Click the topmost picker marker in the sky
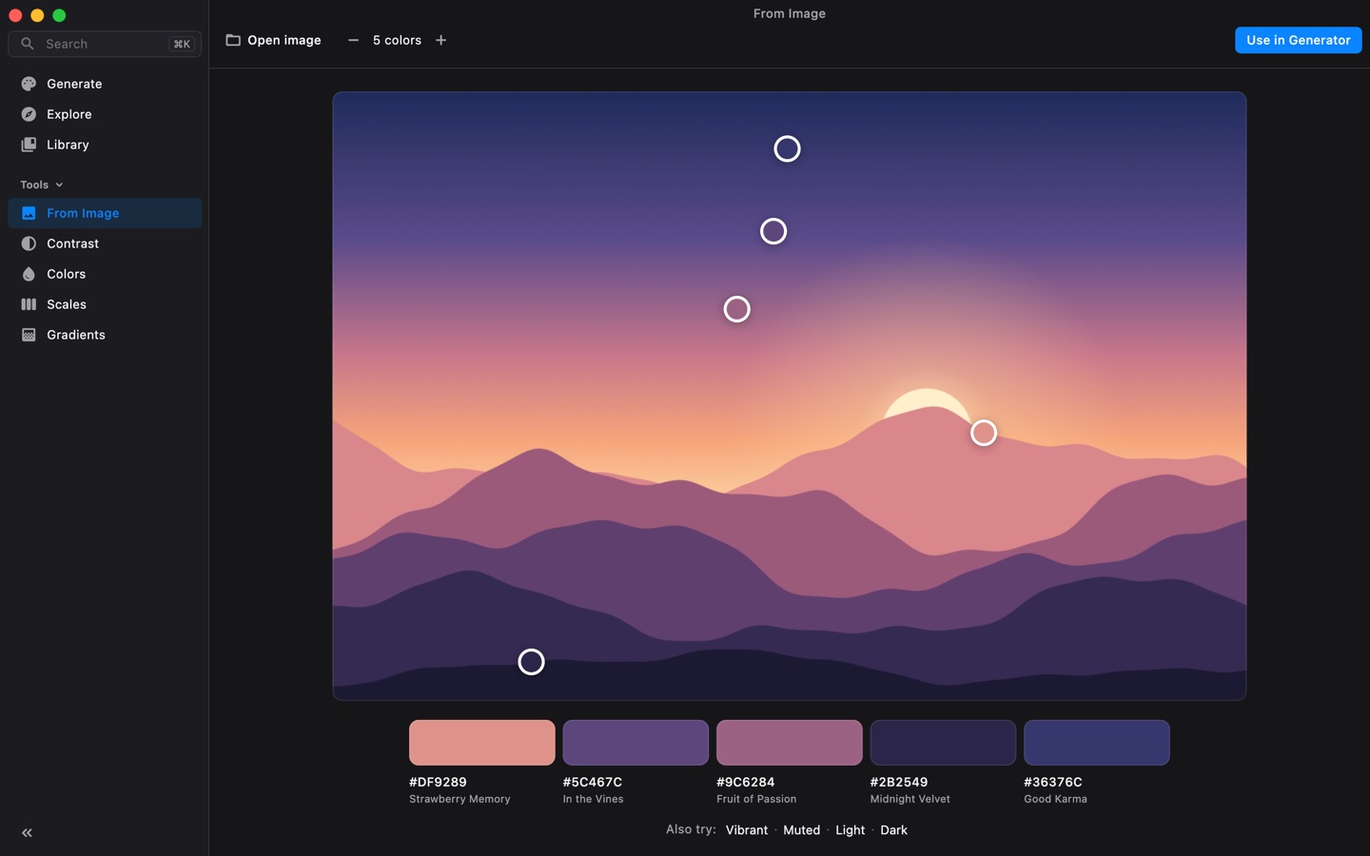This screenshot has height=856, width=1370. 787,148
